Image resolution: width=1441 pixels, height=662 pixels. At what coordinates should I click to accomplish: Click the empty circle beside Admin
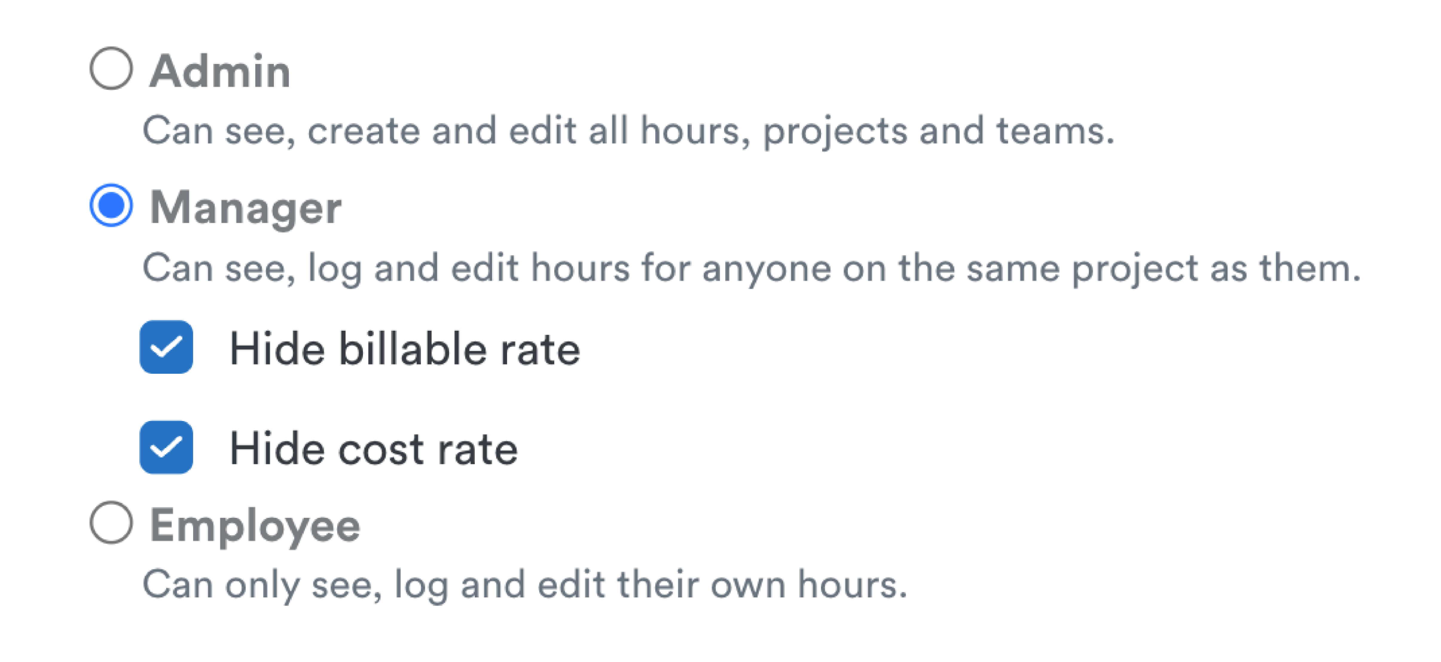111,69
